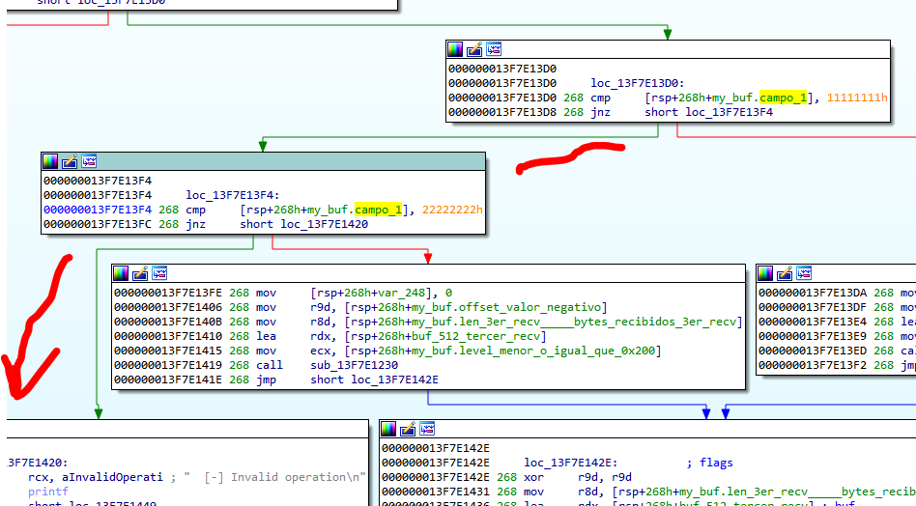Click node color icon in loc_13F7E13D0 block
Viewport: 916px width, 506px height.
click(x=455, y=49)
